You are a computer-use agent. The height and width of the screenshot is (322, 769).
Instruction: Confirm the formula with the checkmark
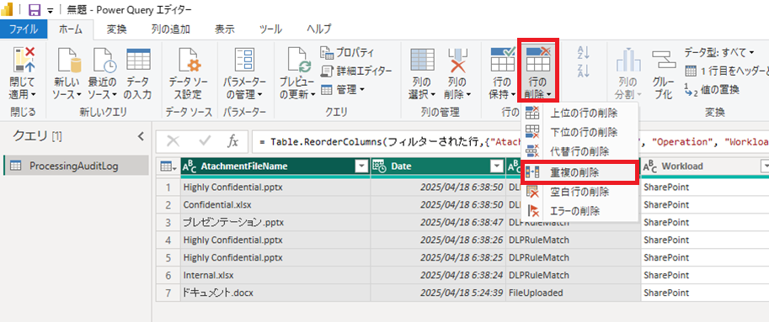[x=205, y=141]
